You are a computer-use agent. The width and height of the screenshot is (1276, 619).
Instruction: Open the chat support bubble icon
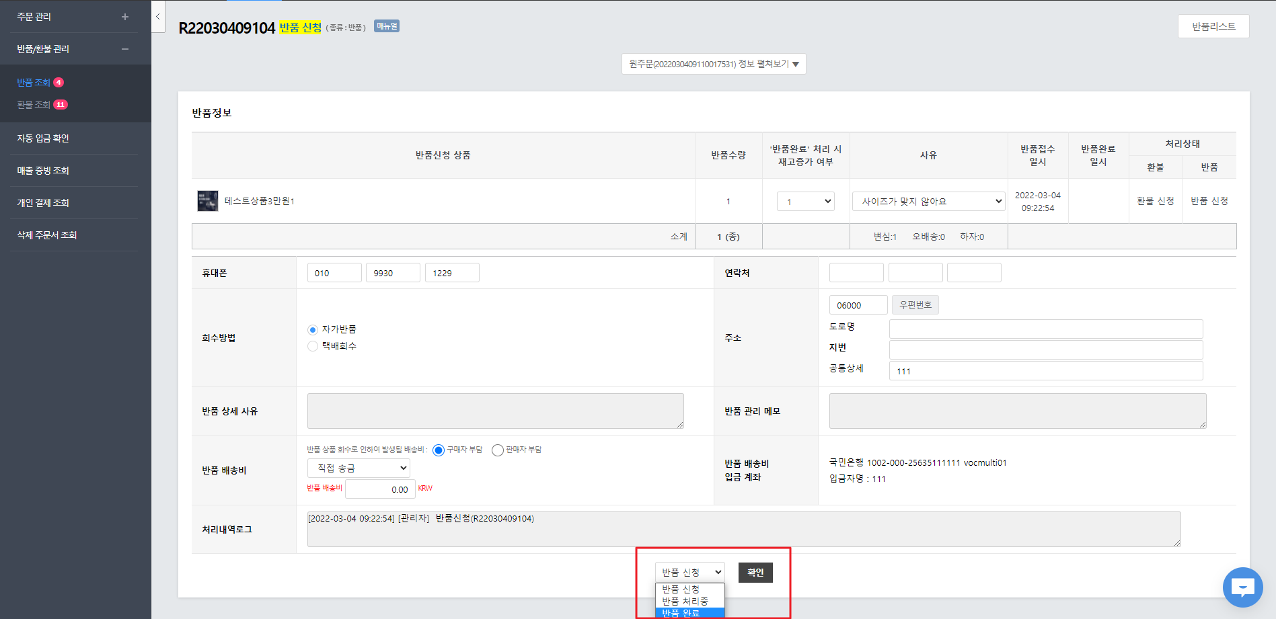pyautogui.click(x=1242, y=587)
